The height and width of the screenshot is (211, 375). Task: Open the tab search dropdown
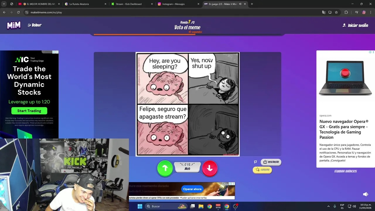point(4,4)
